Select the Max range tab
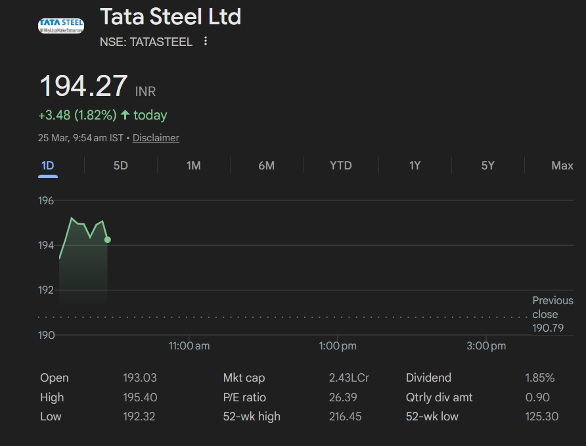The width and height of the screenshot is (586, 446). (x=562, y=166)
